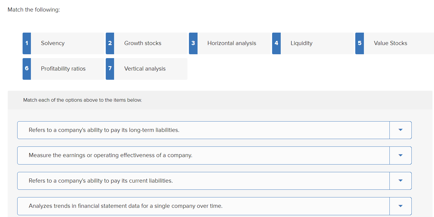Click the blue number 3 badge

click(x=193, y=43)
